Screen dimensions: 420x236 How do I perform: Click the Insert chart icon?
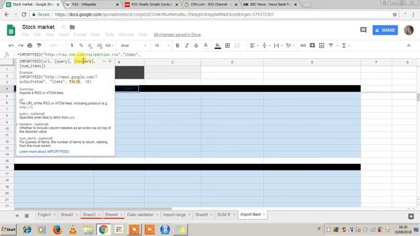coord(322,45)
